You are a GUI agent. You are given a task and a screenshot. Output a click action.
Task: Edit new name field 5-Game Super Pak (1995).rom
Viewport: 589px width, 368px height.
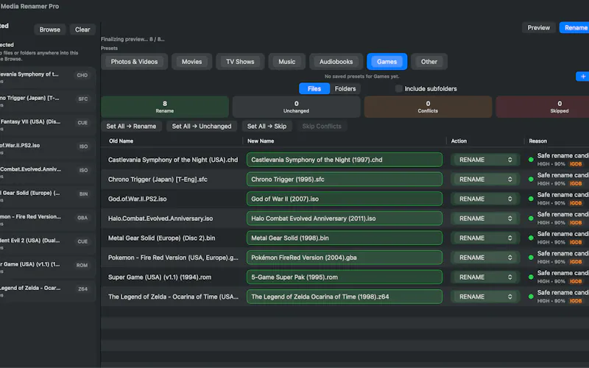[345, 277]
